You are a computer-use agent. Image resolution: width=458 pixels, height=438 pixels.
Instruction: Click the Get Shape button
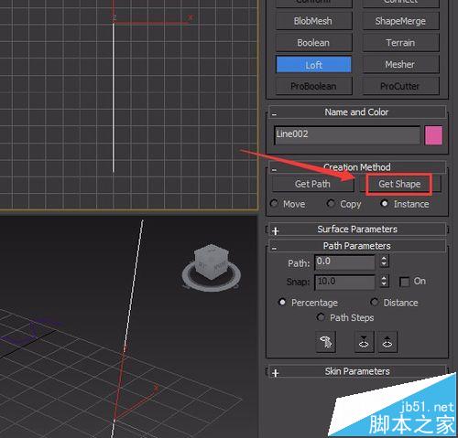coord(399,184)
